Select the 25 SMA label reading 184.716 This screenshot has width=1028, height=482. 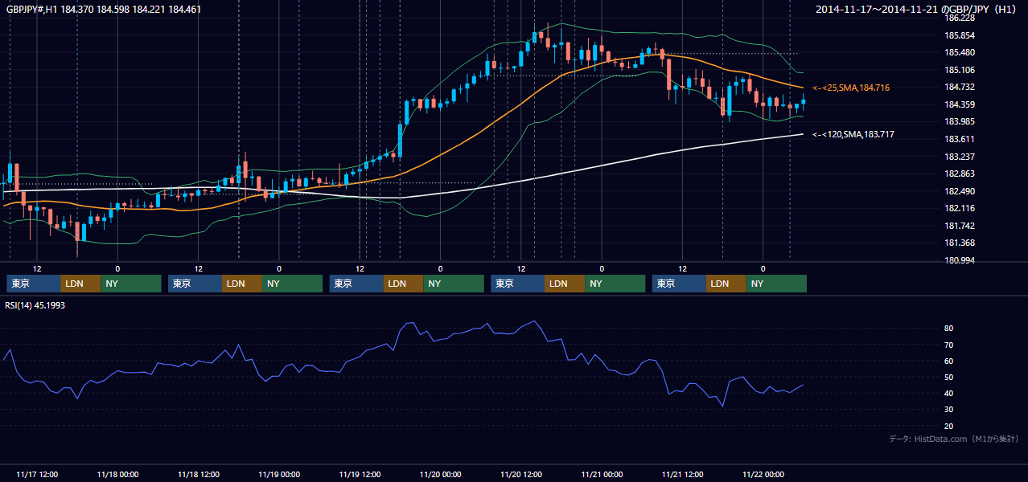coord(851,88)
